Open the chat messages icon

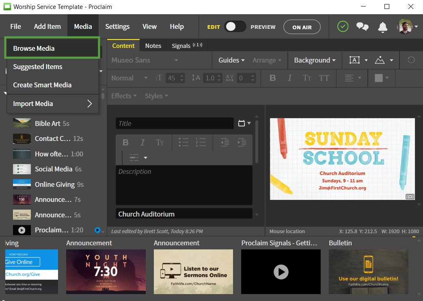362,26
